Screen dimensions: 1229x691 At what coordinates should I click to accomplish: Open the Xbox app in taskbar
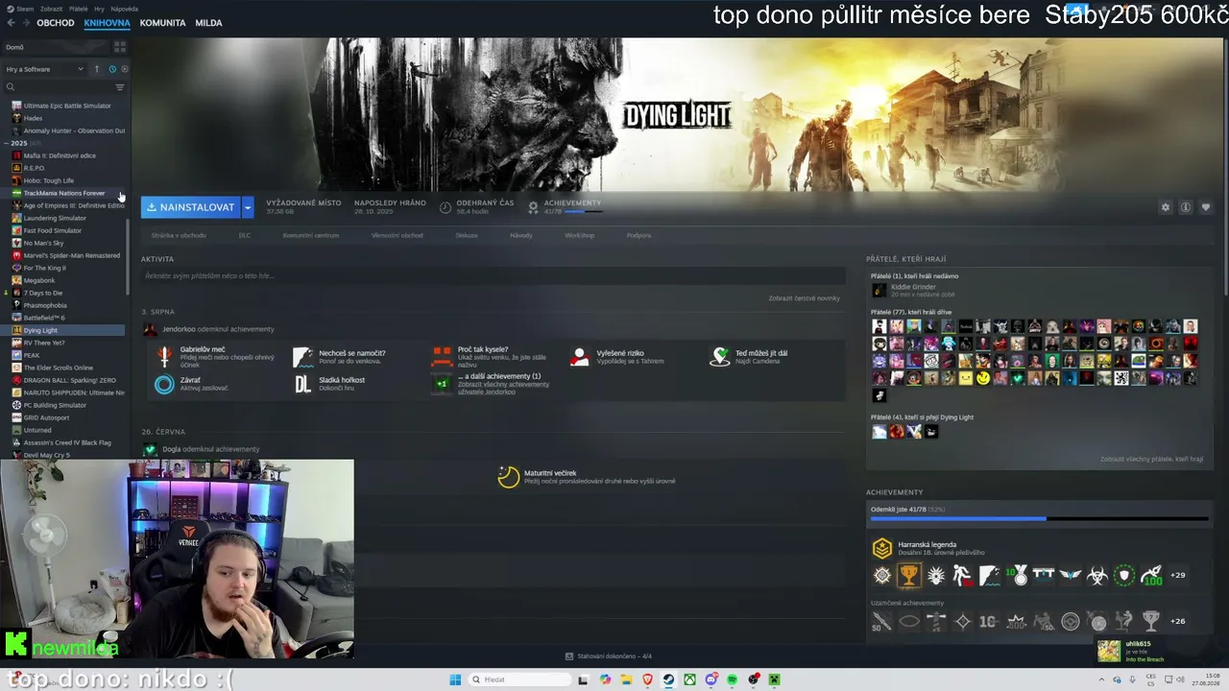point(689,679)
